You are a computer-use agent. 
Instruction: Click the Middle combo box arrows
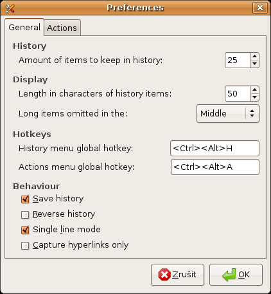tap(252, 113)
